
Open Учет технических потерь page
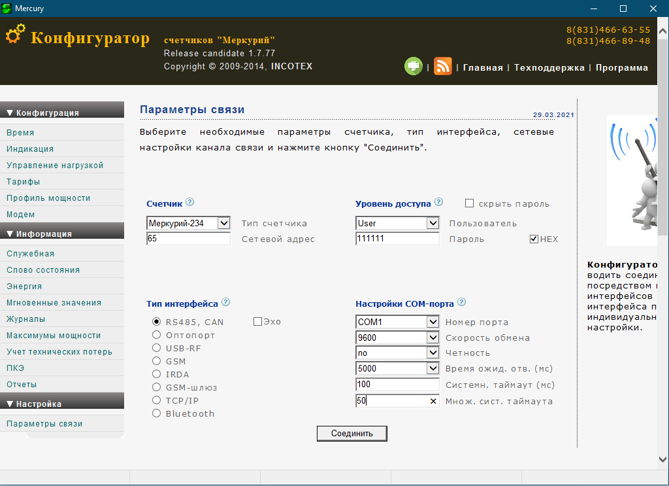tap(62, 351)
